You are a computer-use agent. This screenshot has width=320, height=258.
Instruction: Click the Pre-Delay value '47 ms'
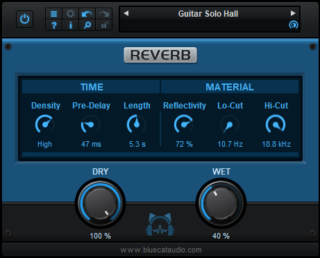click(x=91, y=144)
